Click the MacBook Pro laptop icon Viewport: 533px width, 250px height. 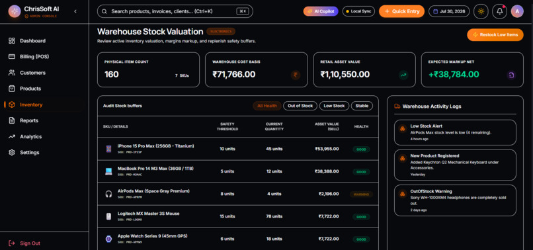pyautogui.click(x=108, y=171)
